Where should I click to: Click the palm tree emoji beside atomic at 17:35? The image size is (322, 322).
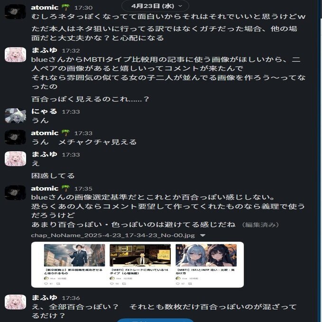(x=66, y=189)
